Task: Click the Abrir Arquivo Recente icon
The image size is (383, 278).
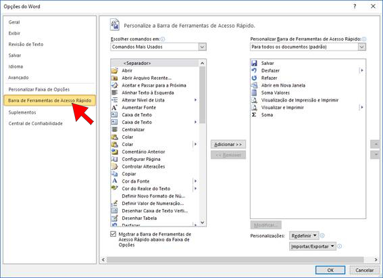Action: (114, 78)
